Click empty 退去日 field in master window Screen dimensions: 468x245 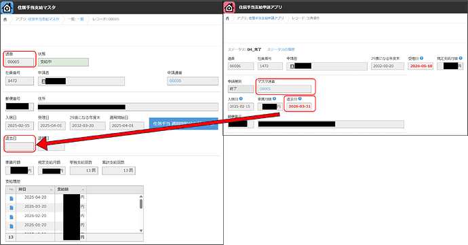click(20, 147)
